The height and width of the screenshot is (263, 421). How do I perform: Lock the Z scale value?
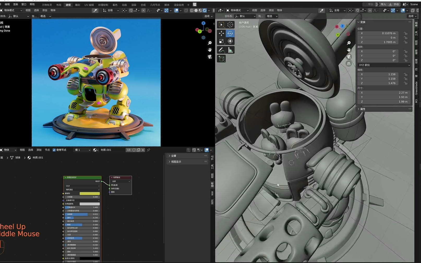pyautogui.click(x=406, y=83)
